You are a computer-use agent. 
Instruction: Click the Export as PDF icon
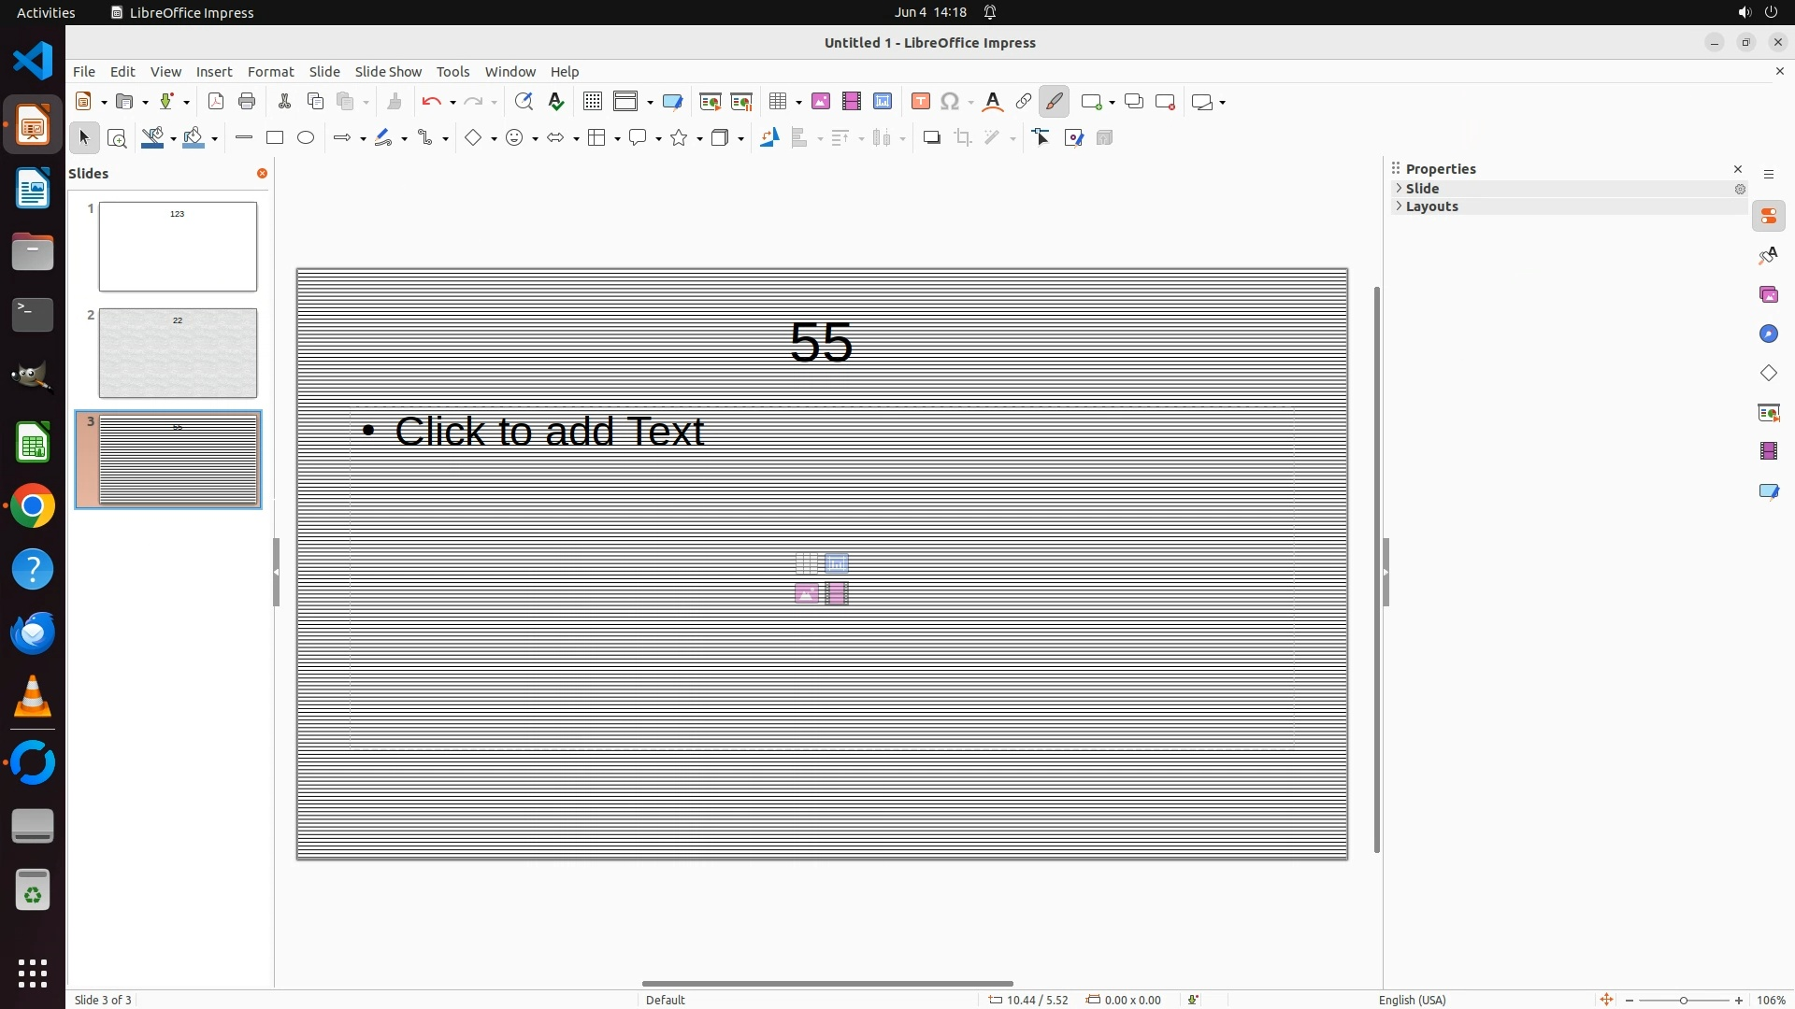tap(216, 102)
